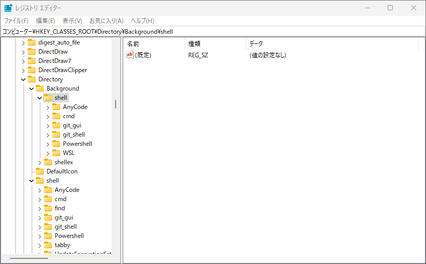Click the tabby folder icon
The width and height of the screenshot is (426, 264).
[48, 245]
